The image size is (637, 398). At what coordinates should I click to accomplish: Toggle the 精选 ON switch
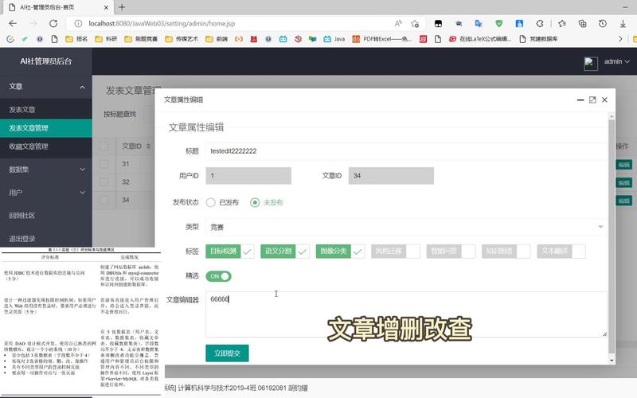tap(218, 276)
